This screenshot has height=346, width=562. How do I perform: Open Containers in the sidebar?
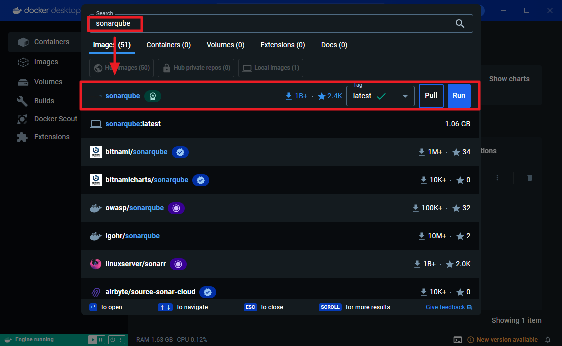(x=45, y=42)
